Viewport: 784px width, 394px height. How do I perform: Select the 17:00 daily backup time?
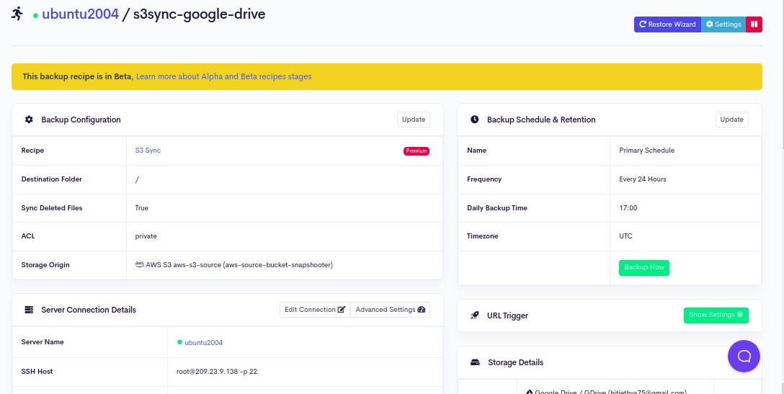point(628,208)
